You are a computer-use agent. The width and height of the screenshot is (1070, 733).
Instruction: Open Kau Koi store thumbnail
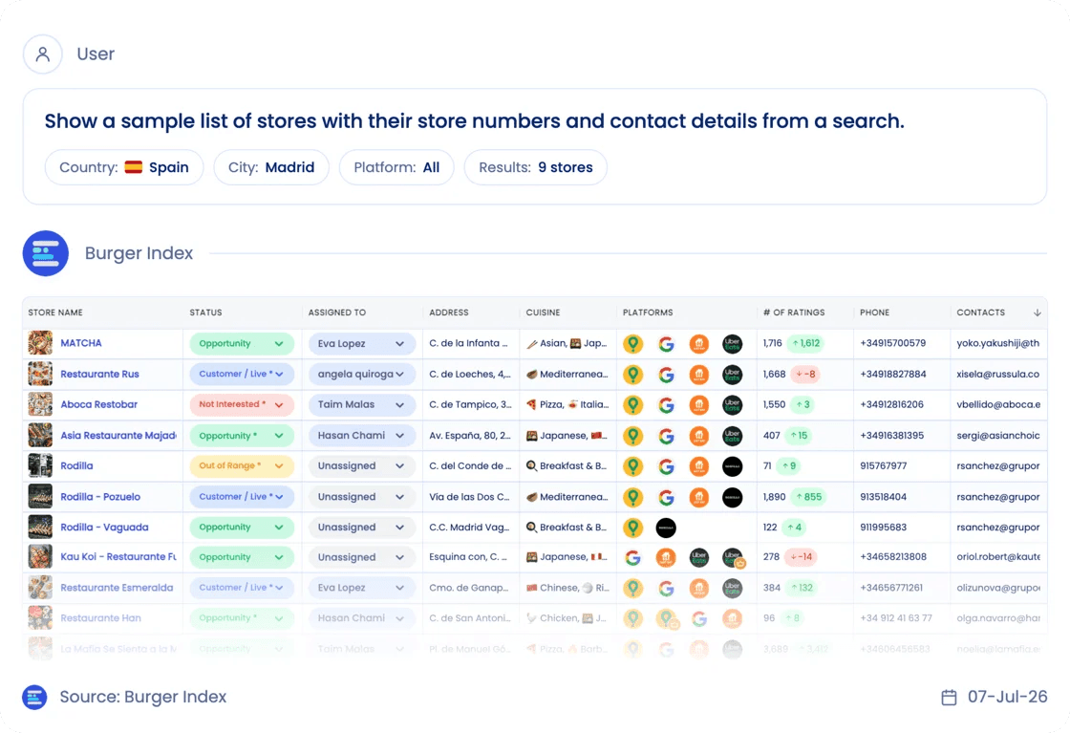click(x=40, y=556)
